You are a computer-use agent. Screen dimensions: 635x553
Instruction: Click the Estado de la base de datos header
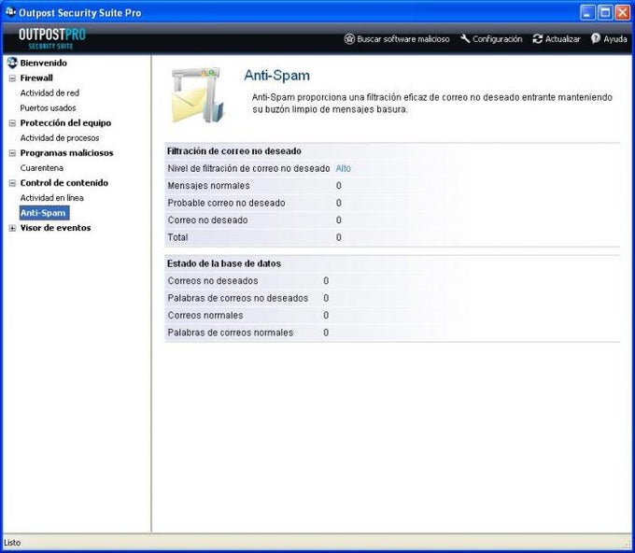point(224,263)
